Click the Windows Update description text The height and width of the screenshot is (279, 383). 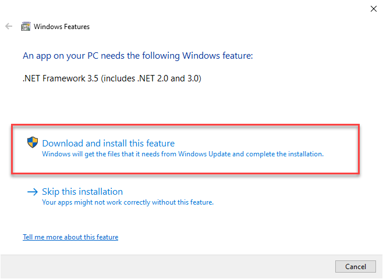pyautogui.click(x=182, y=155)
